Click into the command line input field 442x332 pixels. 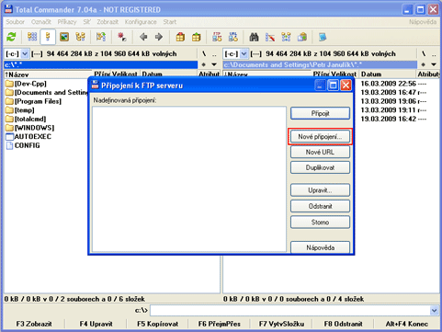coord(289,311)
